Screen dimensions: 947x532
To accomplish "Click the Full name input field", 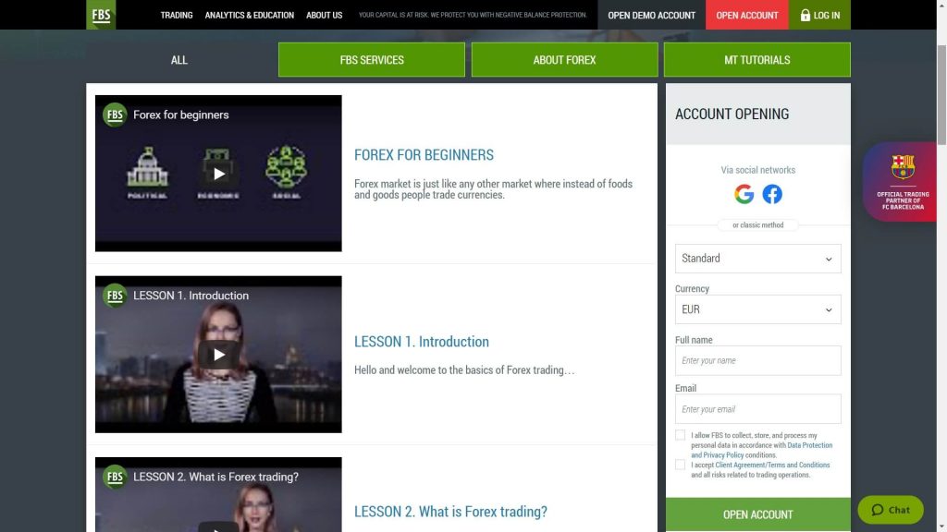I will tap(757, 360).
